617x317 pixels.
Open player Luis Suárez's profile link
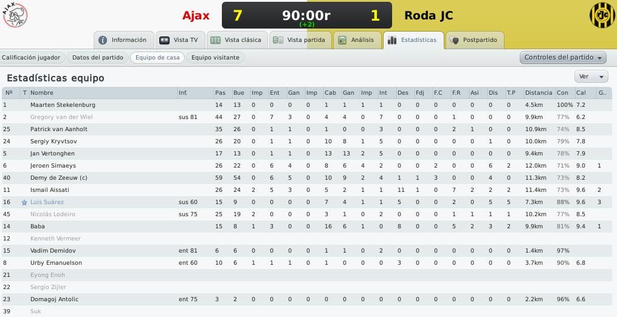[47, 202]
